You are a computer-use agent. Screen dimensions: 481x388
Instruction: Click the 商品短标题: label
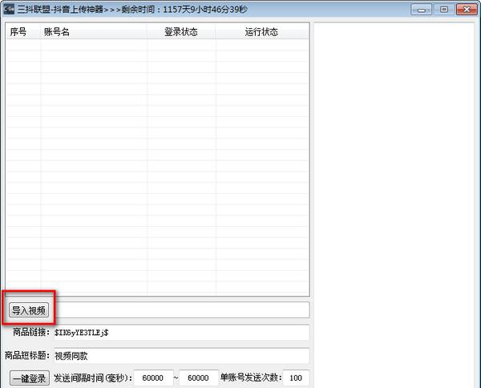point(27,355)
